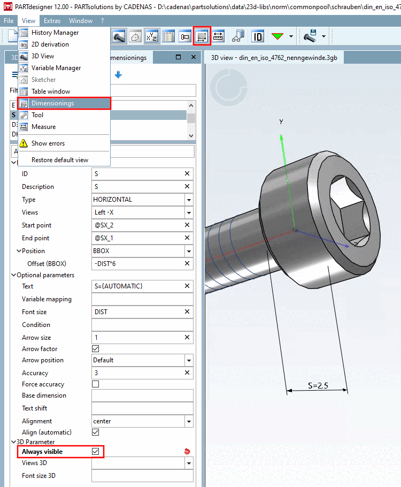Choose Tool in the View menu
The height and width of the screenshot is (487, 401).
[x=64, y=115]
